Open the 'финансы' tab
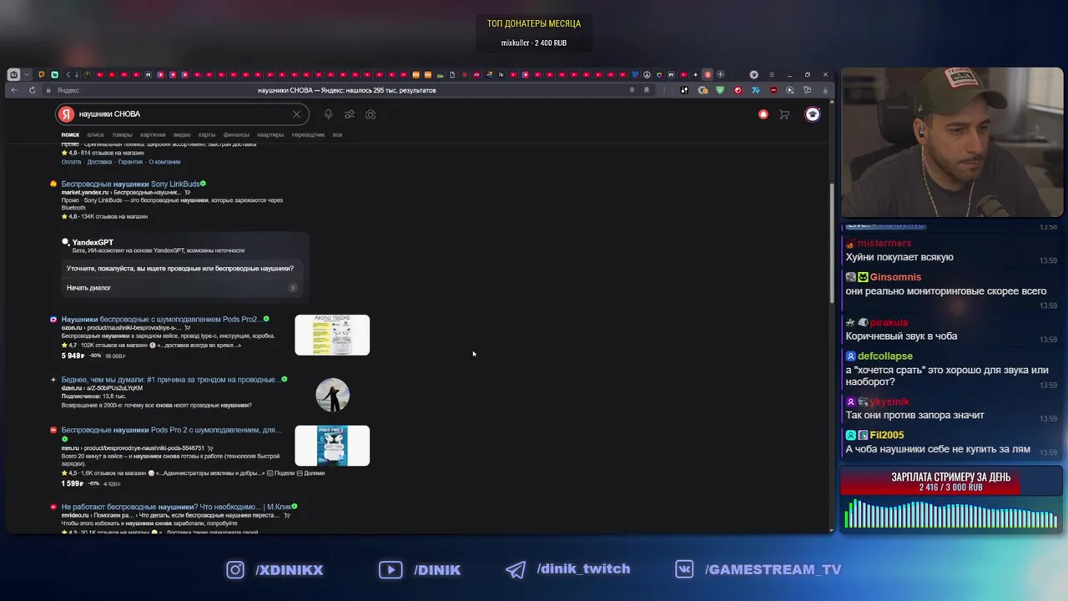1068x601 pixels. coord(236,134)
